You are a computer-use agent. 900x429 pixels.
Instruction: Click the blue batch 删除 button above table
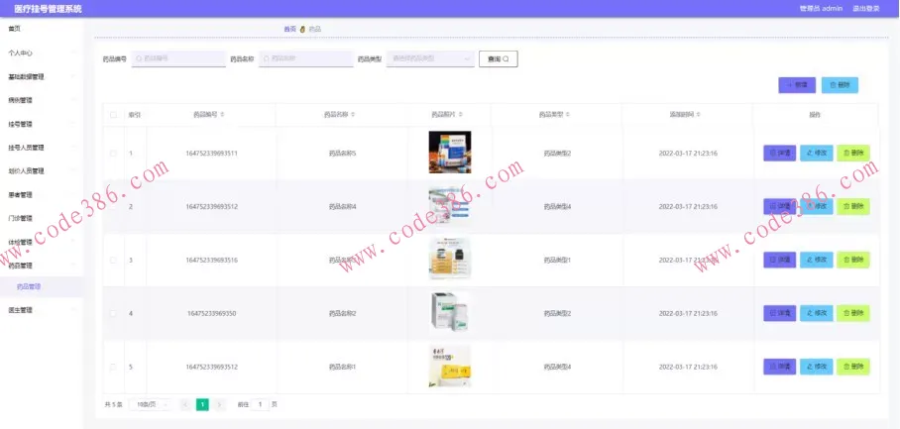(x=840, y=85)
